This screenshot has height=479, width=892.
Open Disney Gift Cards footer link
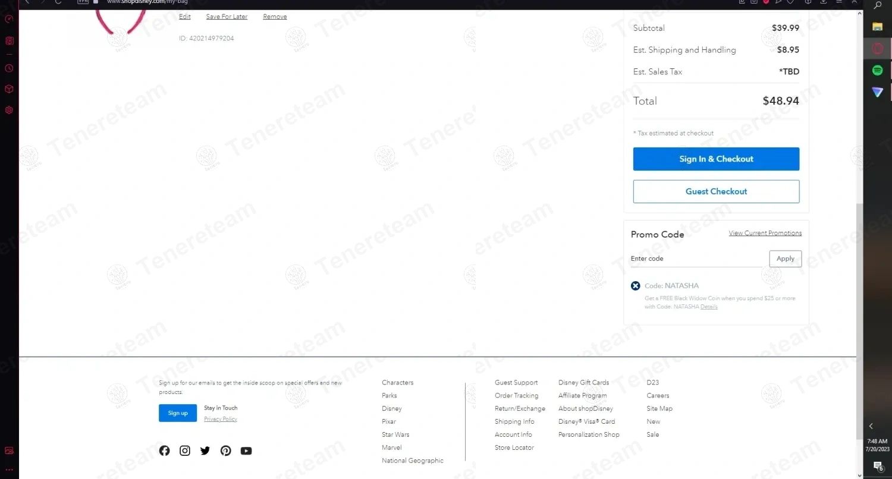[x=584, y=383]
